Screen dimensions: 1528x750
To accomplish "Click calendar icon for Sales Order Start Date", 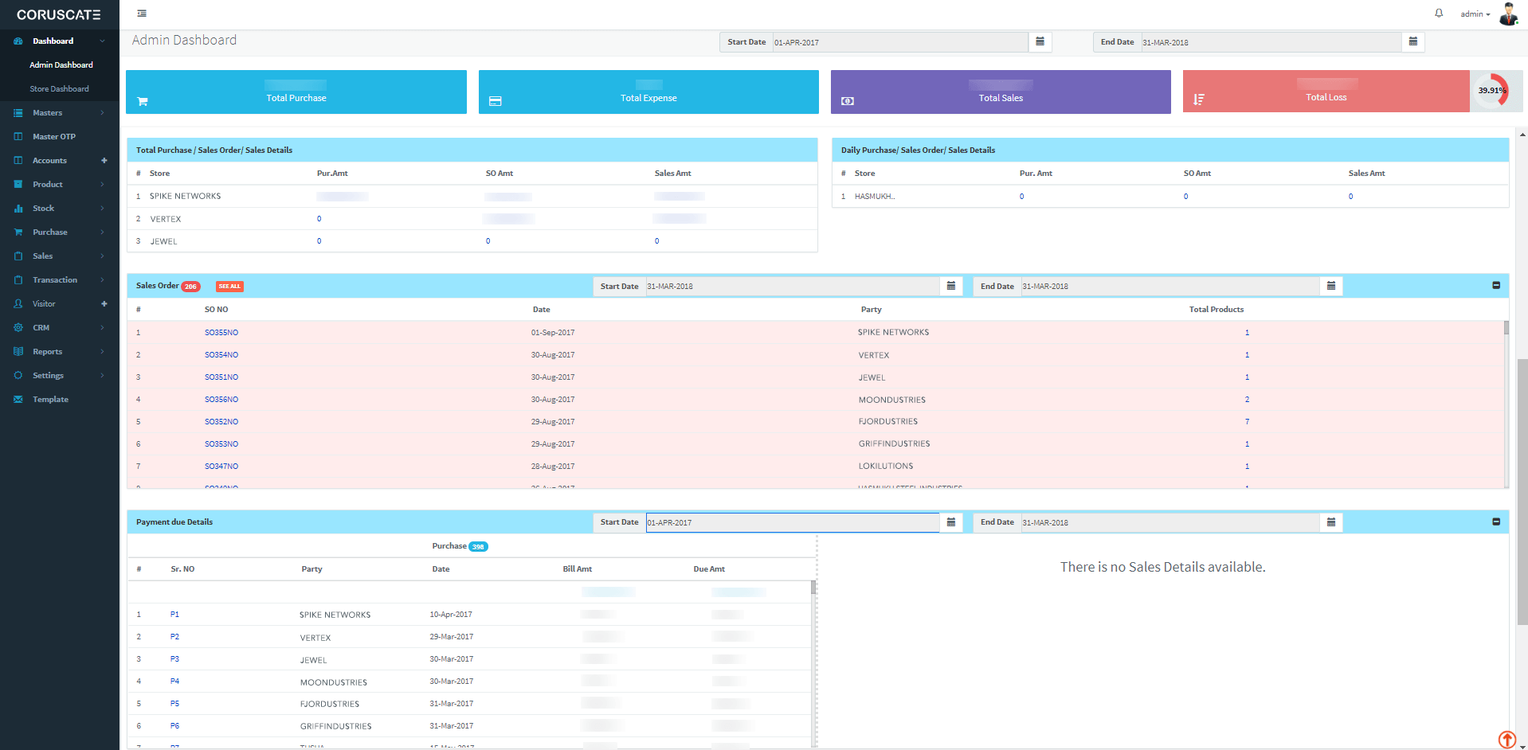I will pos(950,286).
